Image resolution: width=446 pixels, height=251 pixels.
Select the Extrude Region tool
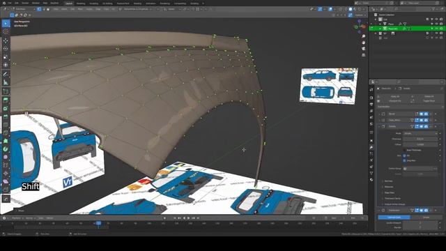[x=6, y=100]
